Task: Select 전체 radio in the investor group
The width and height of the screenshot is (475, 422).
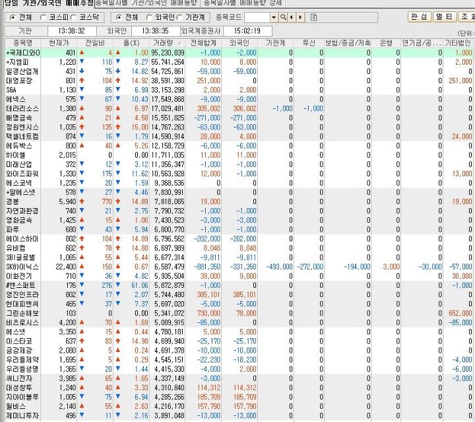Action: click(119, 17)
